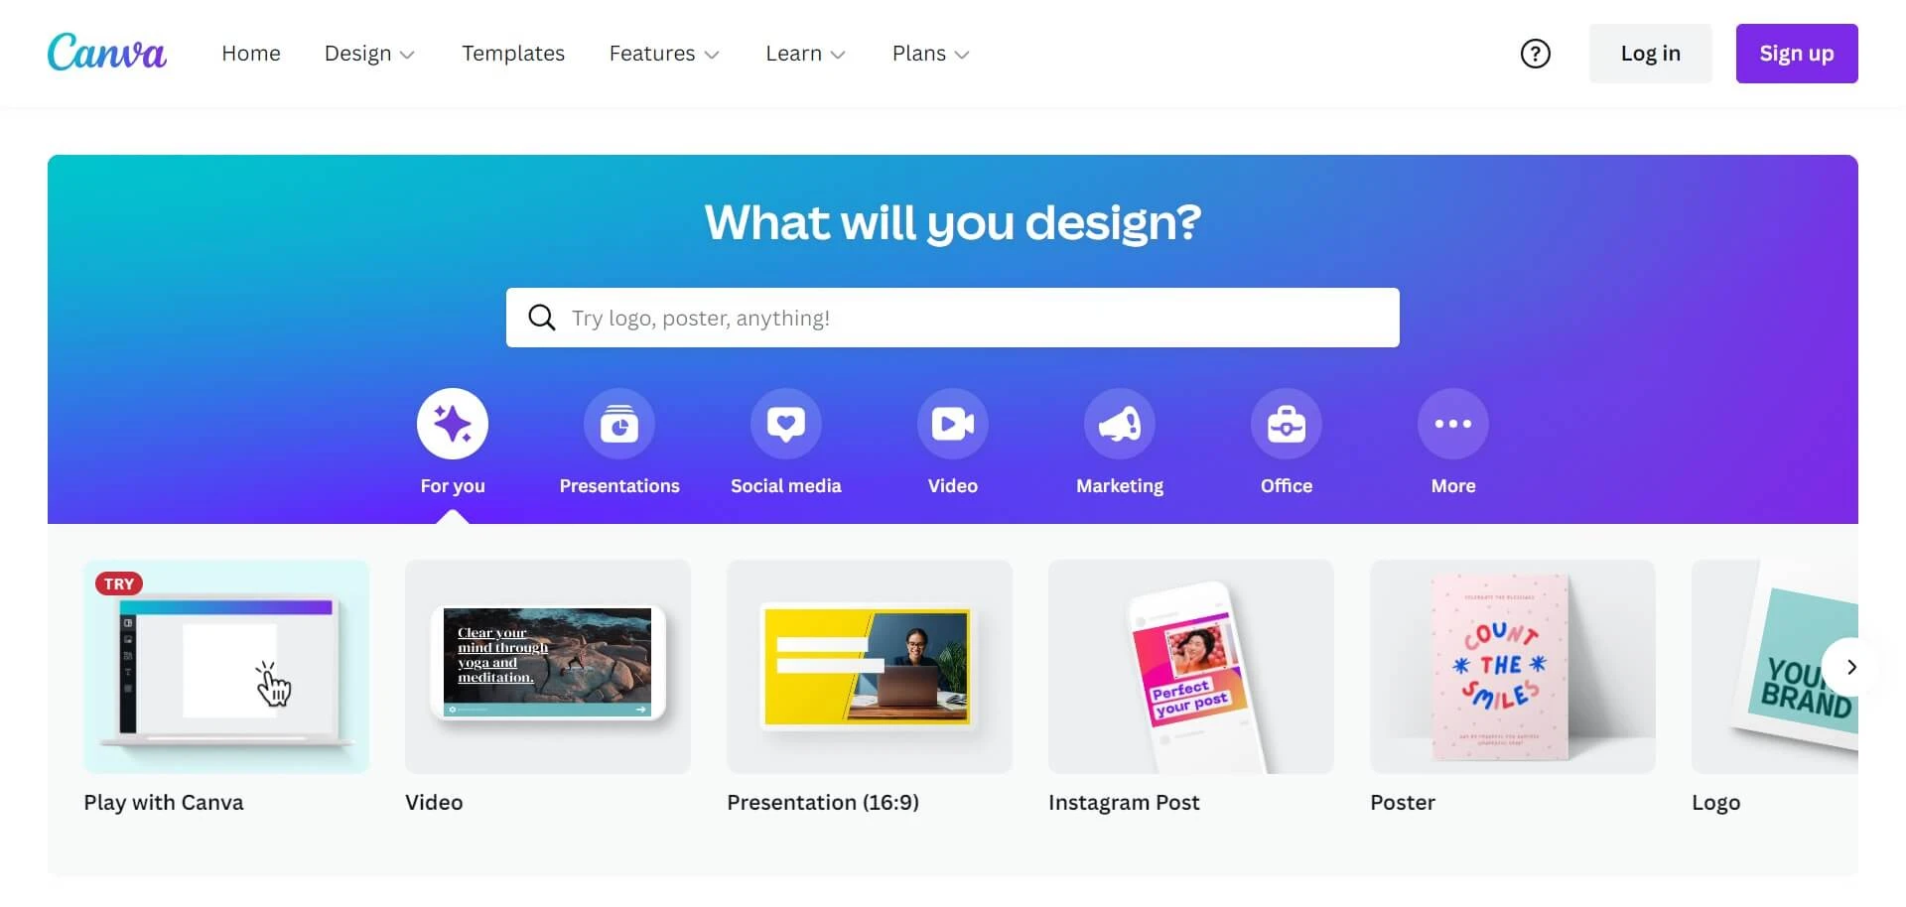Show More categories via three-dots icon
The height and width of the screenshot is (907, 1906).
click(x=1453, y=424)
